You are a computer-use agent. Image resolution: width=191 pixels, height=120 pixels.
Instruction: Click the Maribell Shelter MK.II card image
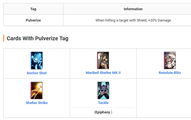(x=103, y=60)
